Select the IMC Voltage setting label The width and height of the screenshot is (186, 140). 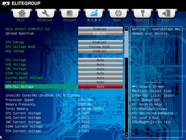pos(16,69)
